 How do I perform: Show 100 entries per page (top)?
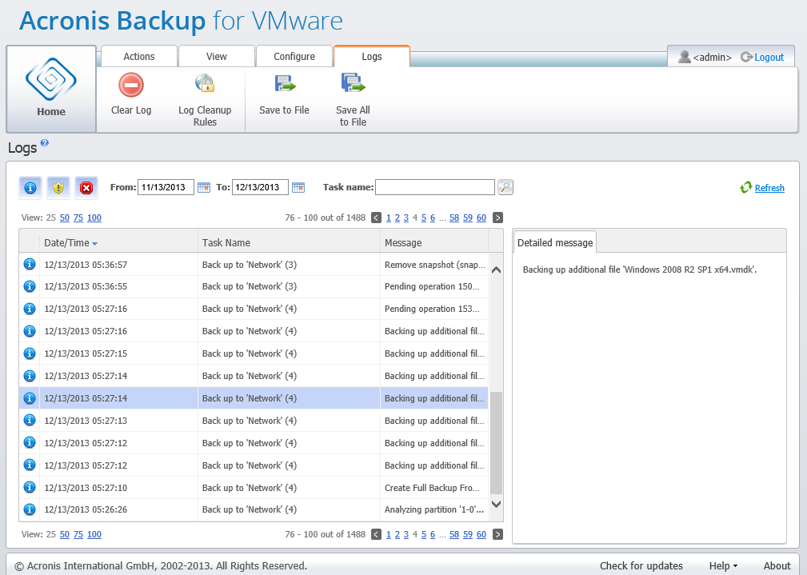click(94, 218)
